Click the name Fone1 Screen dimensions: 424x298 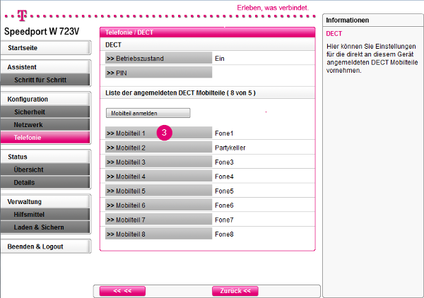pos(224,133)
